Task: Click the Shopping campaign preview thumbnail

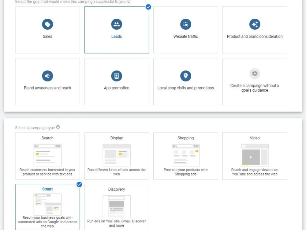Action: 186,155
